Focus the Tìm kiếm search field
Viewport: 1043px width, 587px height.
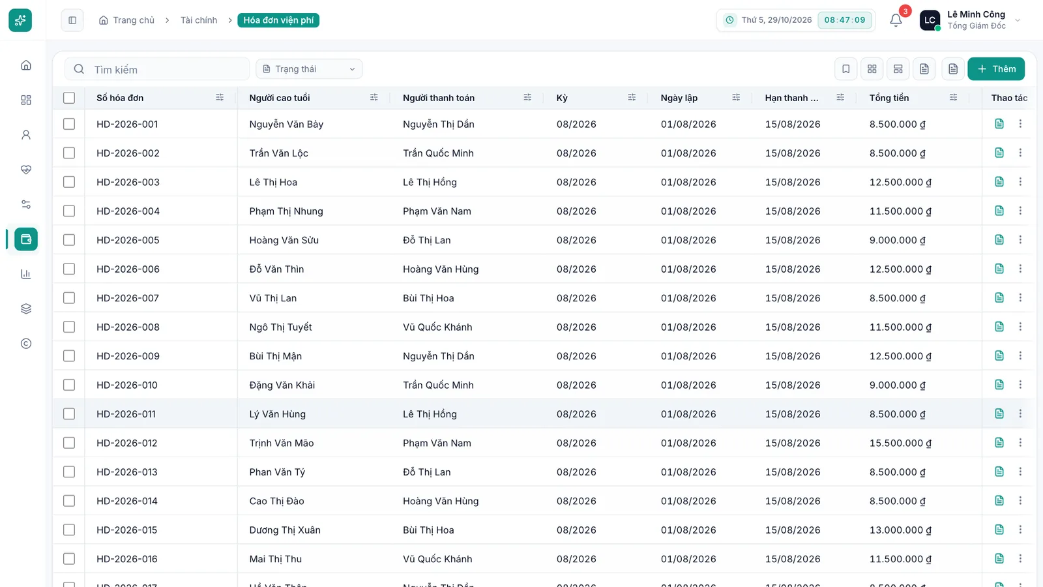[157, 69]
